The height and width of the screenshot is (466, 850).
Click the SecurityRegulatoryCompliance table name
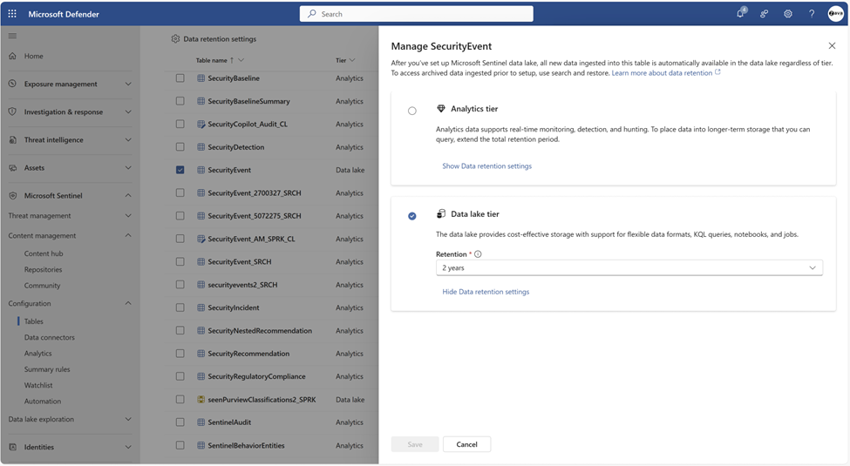pyautogui.click(x=256, y=376)
